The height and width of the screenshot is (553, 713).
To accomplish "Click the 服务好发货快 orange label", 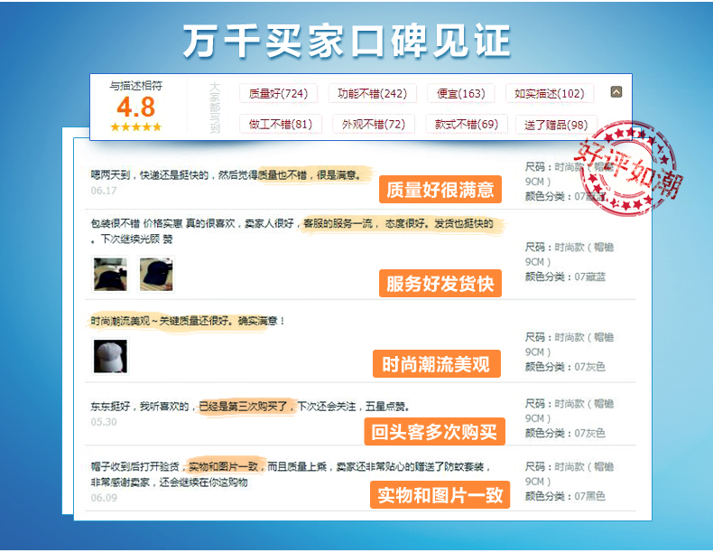I will click(x=440, y=284).
